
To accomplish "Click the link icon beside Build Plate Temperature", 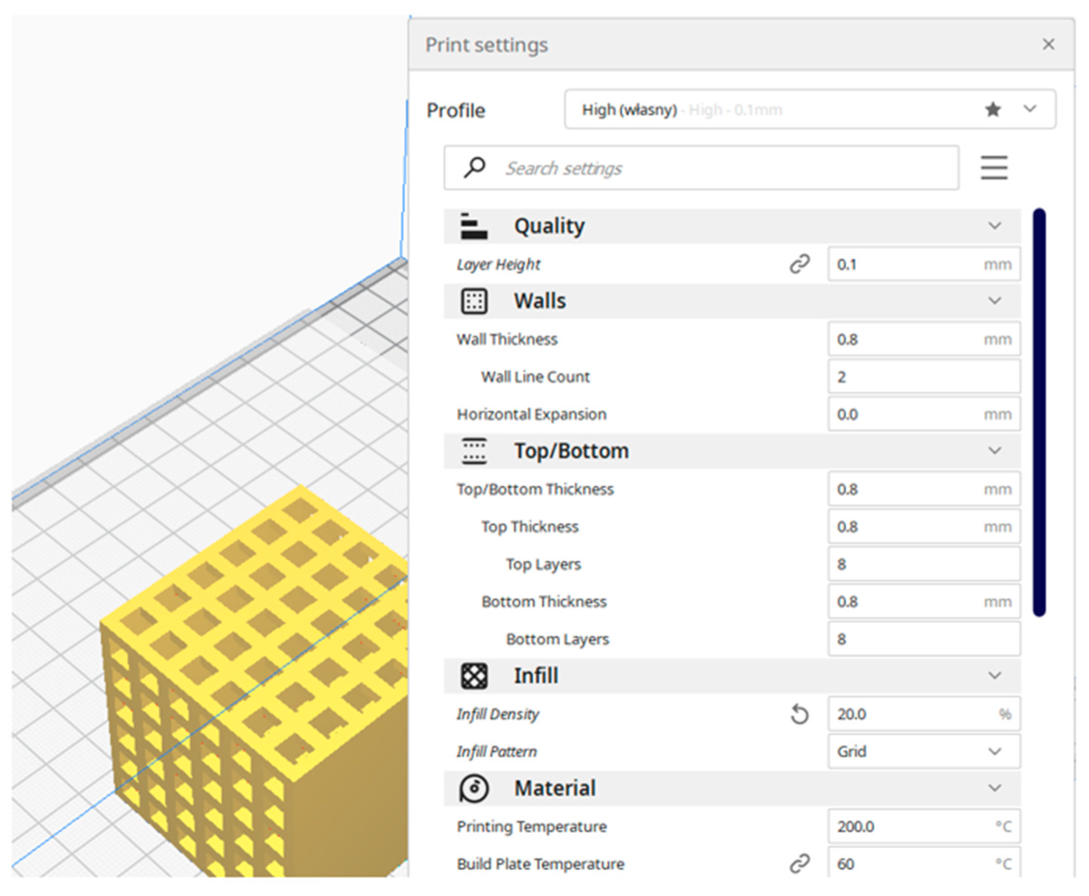I will pyautogui.click(x=800, y=864).
